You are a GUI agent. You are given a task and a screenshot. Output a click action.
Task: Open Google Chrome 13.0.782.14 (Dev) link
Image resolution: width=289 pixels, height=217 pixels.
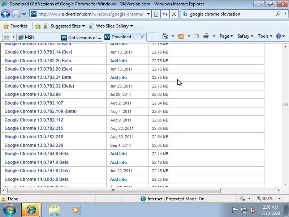(x=38, y=52)
